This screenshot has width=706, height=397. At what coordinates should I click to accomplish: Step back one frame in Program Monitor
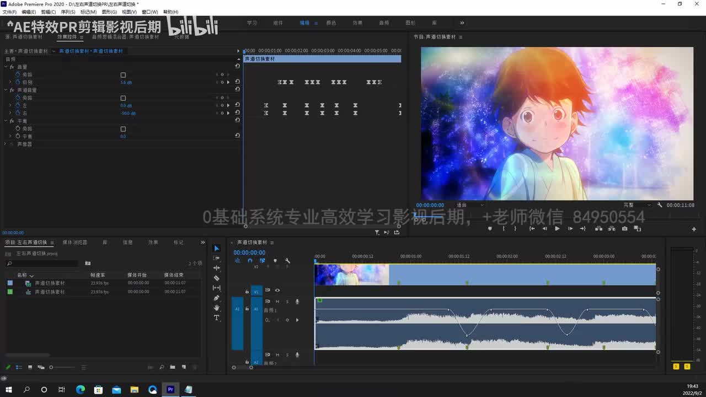[x=544, y=228]
